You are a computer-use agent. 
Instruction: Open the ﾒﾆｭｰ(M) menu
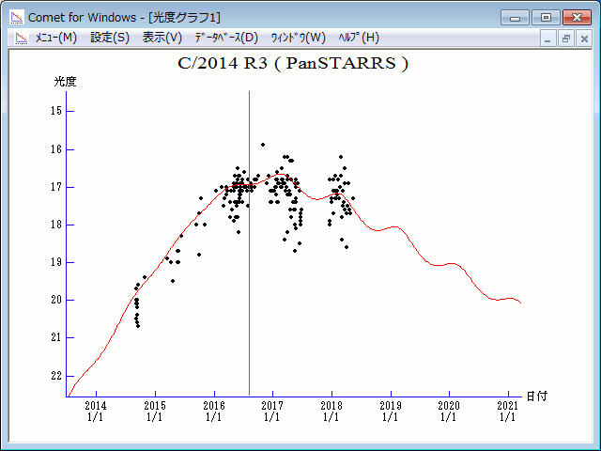(x=55, y=38)
